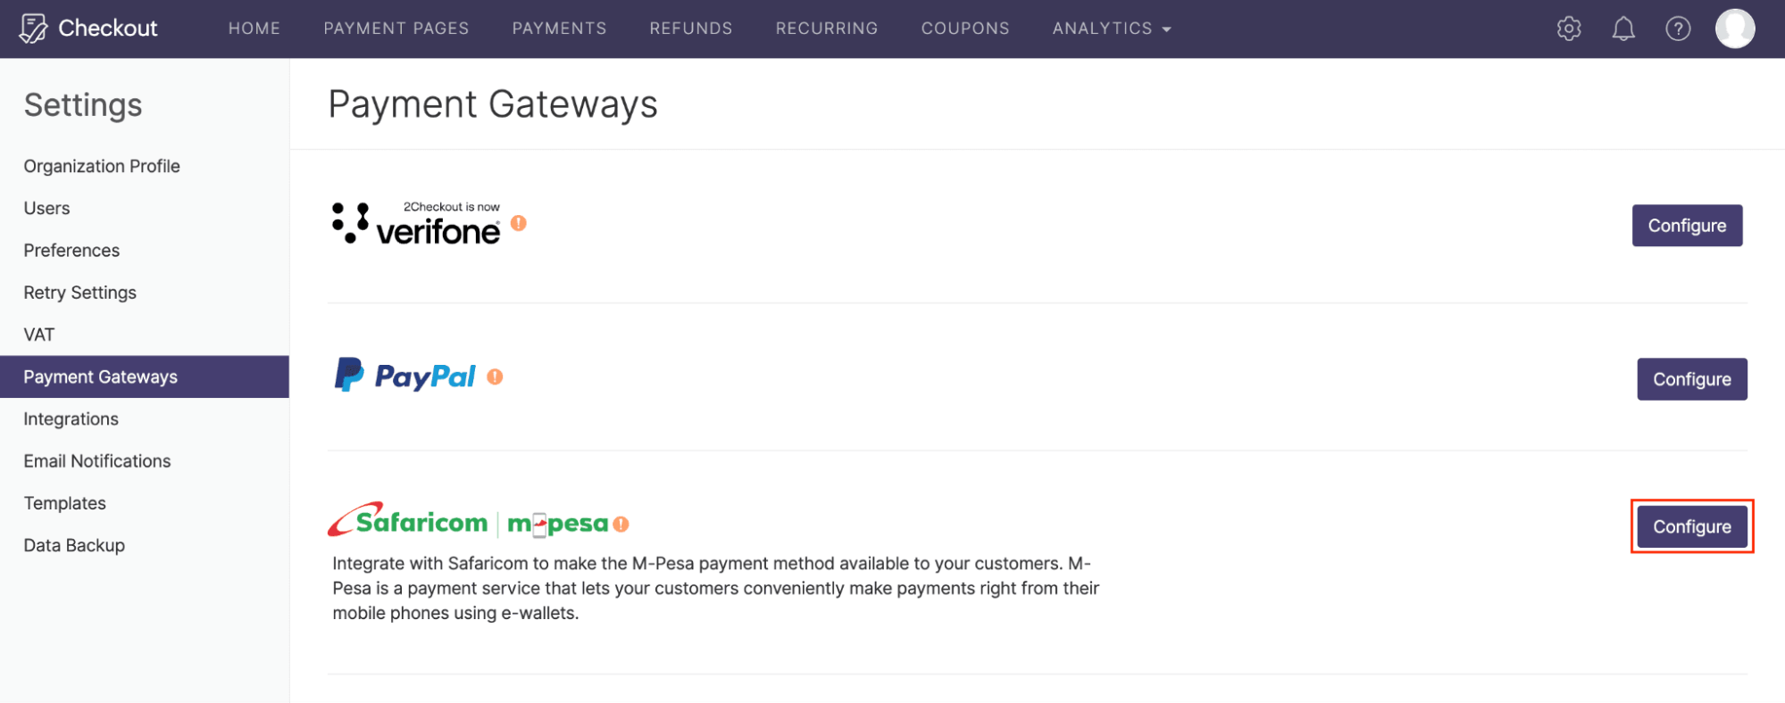This screenshot has height=703, width=1785.
Task: Click the Verifone 2Checkout logo
Action: coord(416,224)
